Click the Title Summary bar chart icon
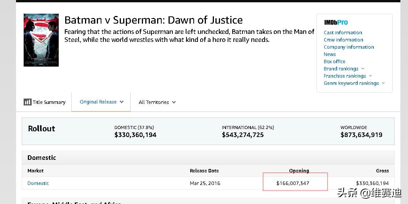The height and width of the screenshot is (204, 408). pyautogui.click(x=27, y=102)
